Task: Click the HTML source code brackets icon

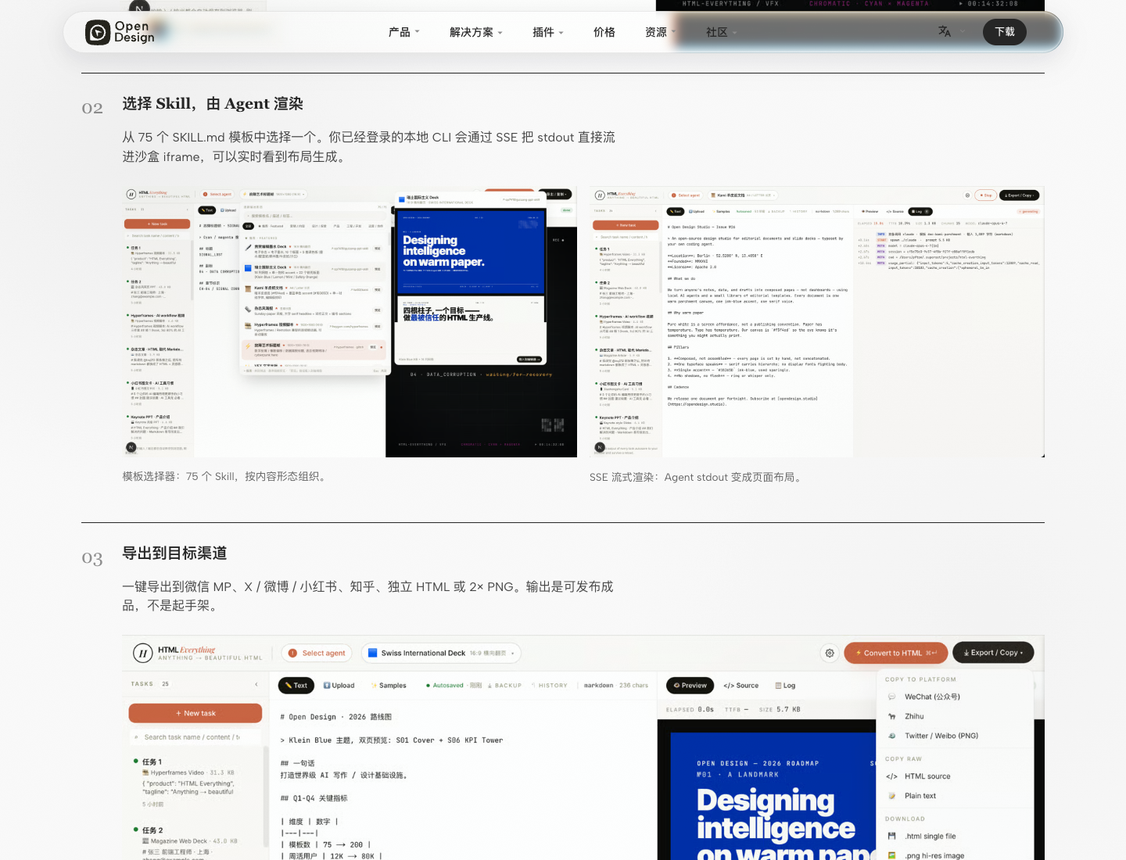Action: coord(891,776)
